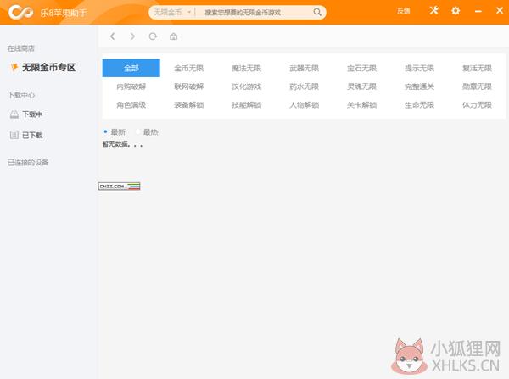Select the 生命无限 category
The width and height of the screenshot is (509, 379).
pyautogui.click(x=419, y=105)
